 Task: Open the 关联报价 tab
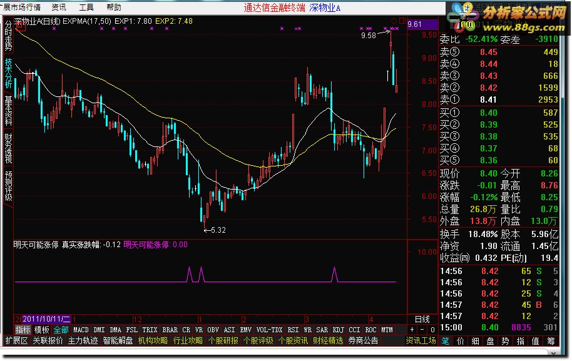coord(48,341)
